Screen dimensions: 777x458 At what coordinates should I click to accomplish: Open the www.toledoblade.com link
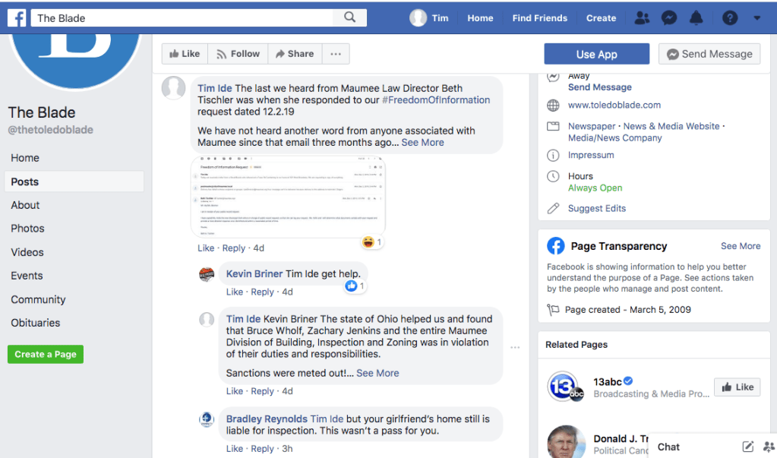tap(614, 105)
